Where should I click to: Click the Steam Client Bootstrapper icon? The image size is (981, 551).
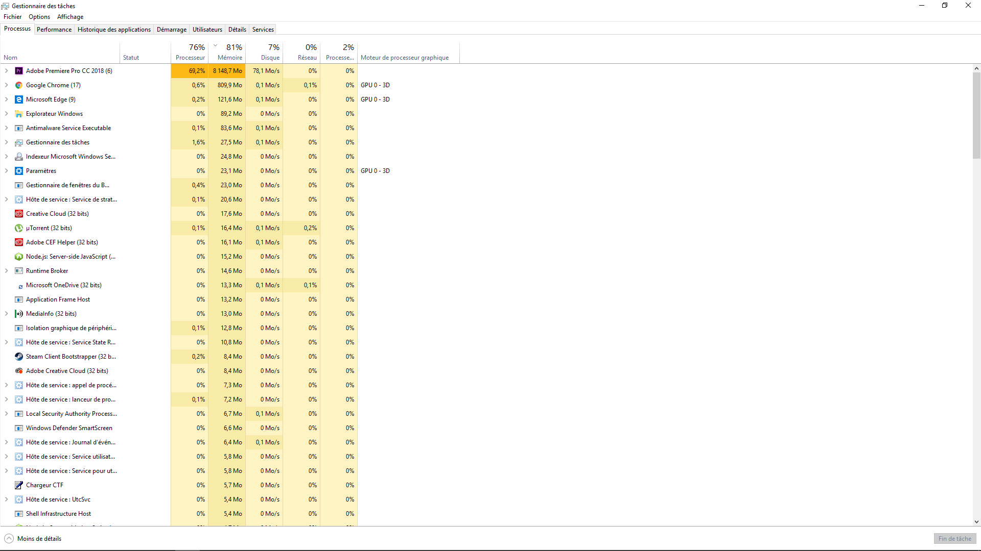pyautogui.click(x=19, y=357)
